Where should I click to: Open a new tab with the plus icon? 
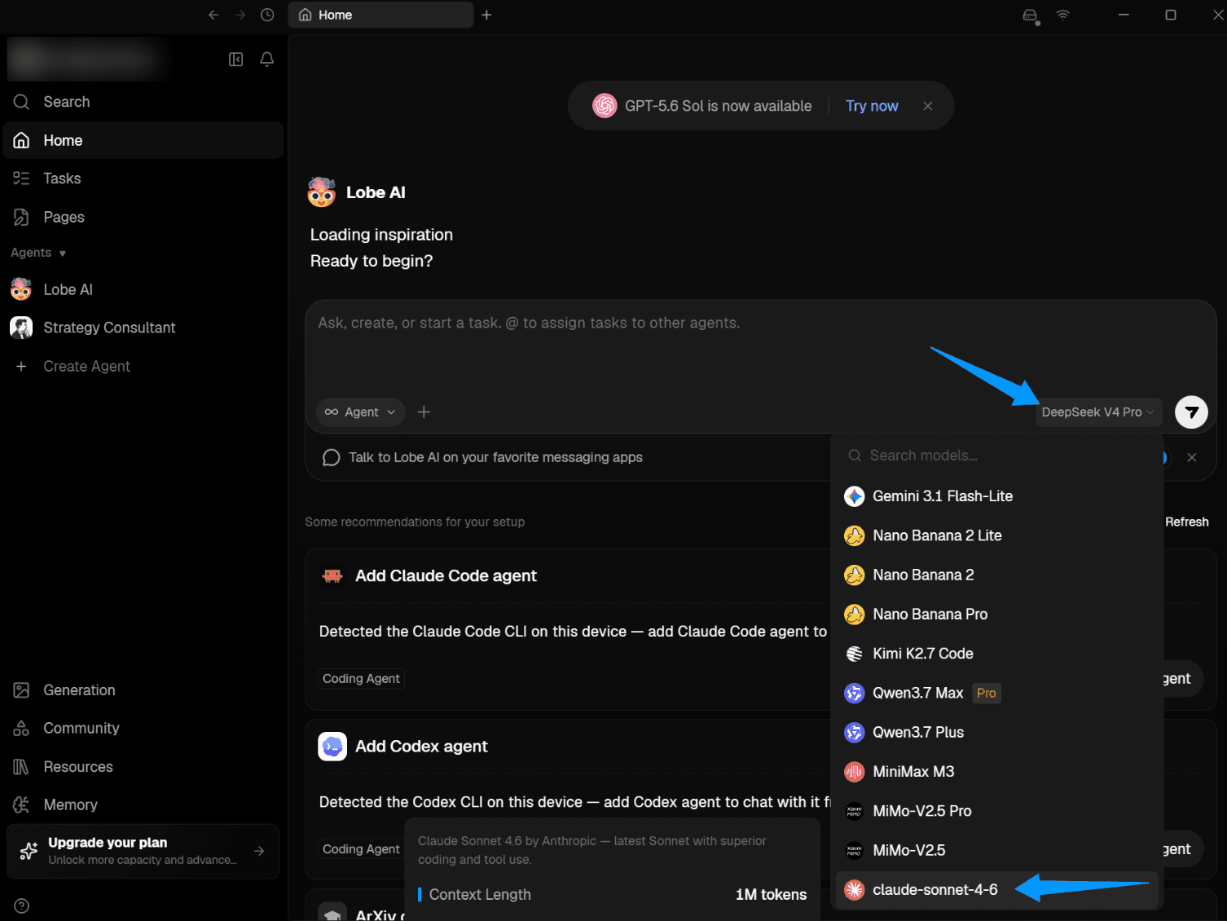486,15
